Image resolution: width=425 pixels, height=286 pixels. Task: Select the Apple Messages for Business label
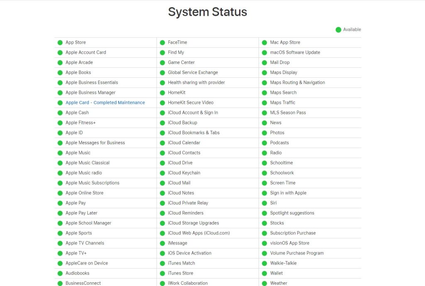click(95, 143)
